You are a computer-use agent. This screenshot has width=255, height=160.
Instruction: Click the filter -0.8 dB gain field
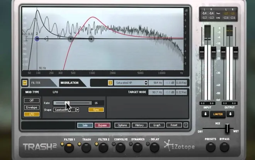169,83
